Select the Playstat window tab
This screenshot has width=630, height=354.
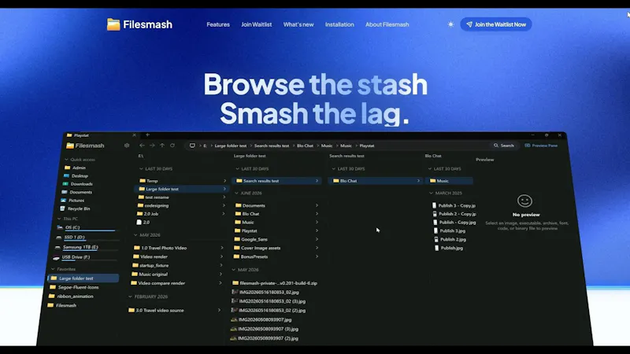(x=101, y=135)
